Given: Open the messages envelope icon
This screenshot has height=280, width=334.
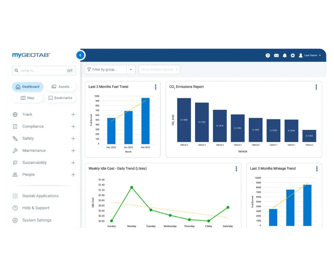Looking at the screenshot, I should 276,55.
